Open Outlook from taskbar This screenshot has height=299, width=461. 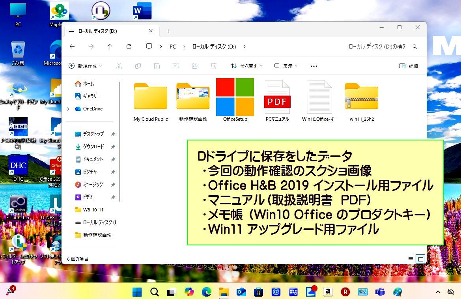(241, 292)
